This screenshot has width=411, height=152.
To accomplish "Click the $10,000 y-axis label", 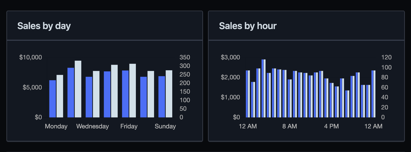I will (30, 57).
